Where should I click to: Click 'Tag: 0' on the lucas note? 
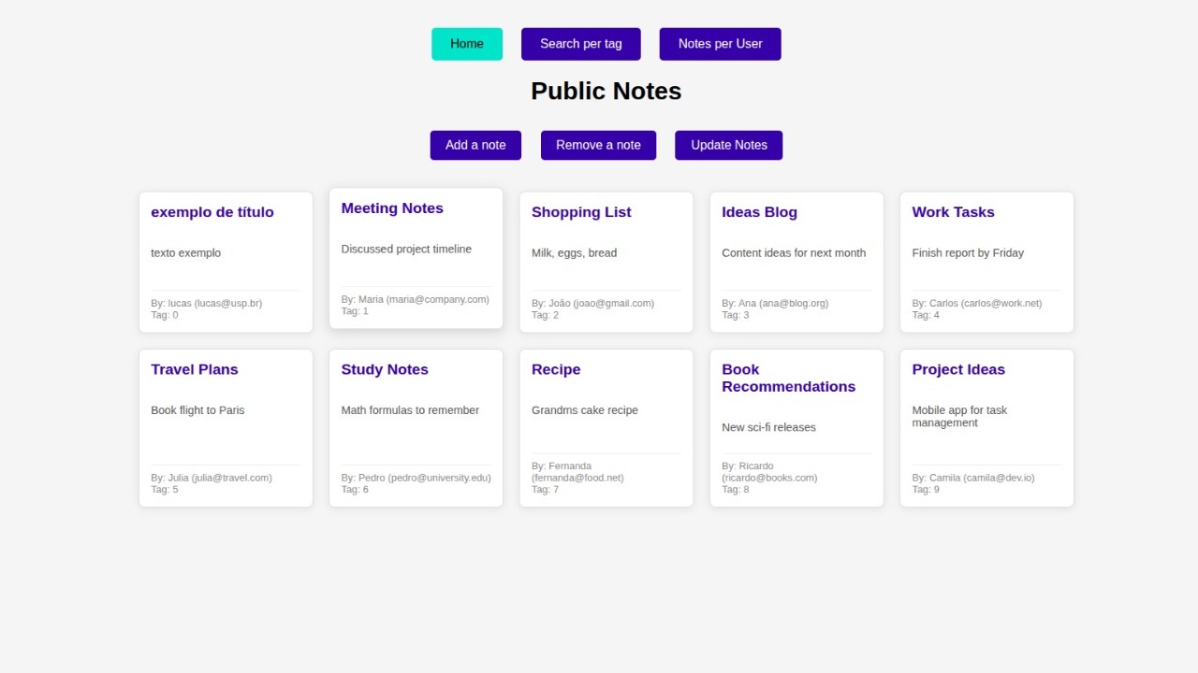(x=165, y=315)
